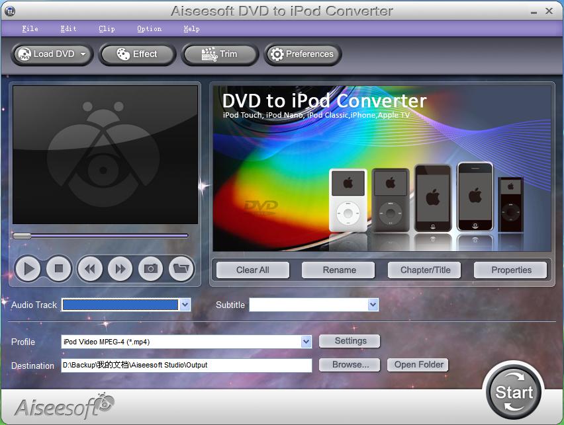
Task: Click the preview seek slider handle
Action: click(22, 236)
